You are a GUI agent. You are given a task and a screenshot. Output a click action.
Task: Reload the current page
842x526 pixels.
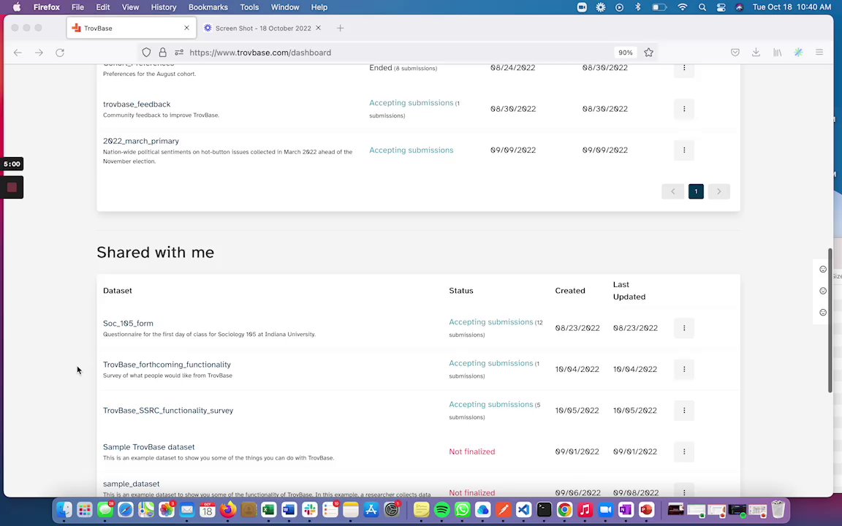[60, 53]
